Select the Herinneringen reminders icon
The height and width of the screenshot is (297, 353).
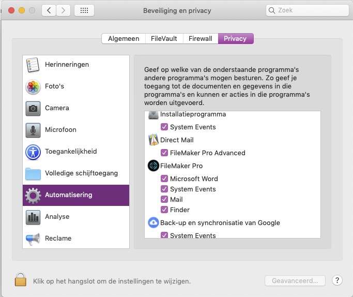[33, 65]
